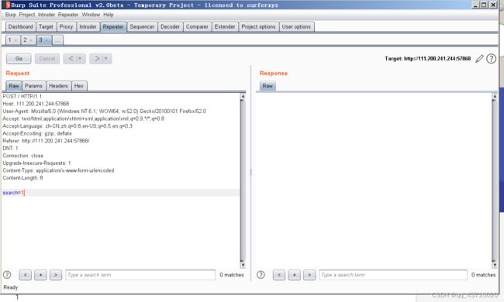Switch to the Extender tab
The height and width of the screenshot is (302, 504).
225,26
